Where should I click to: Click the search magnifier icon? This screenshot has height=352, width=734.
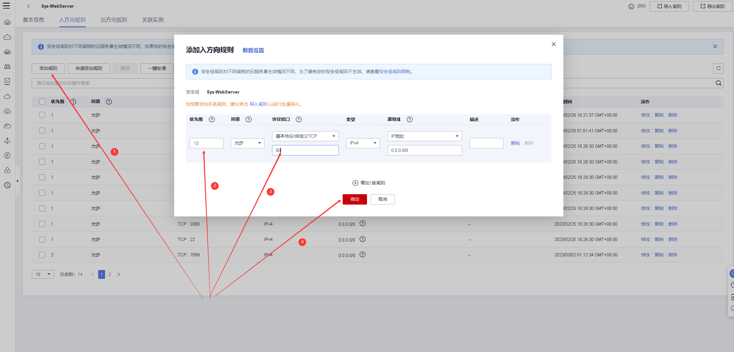(x=718, y=83)
